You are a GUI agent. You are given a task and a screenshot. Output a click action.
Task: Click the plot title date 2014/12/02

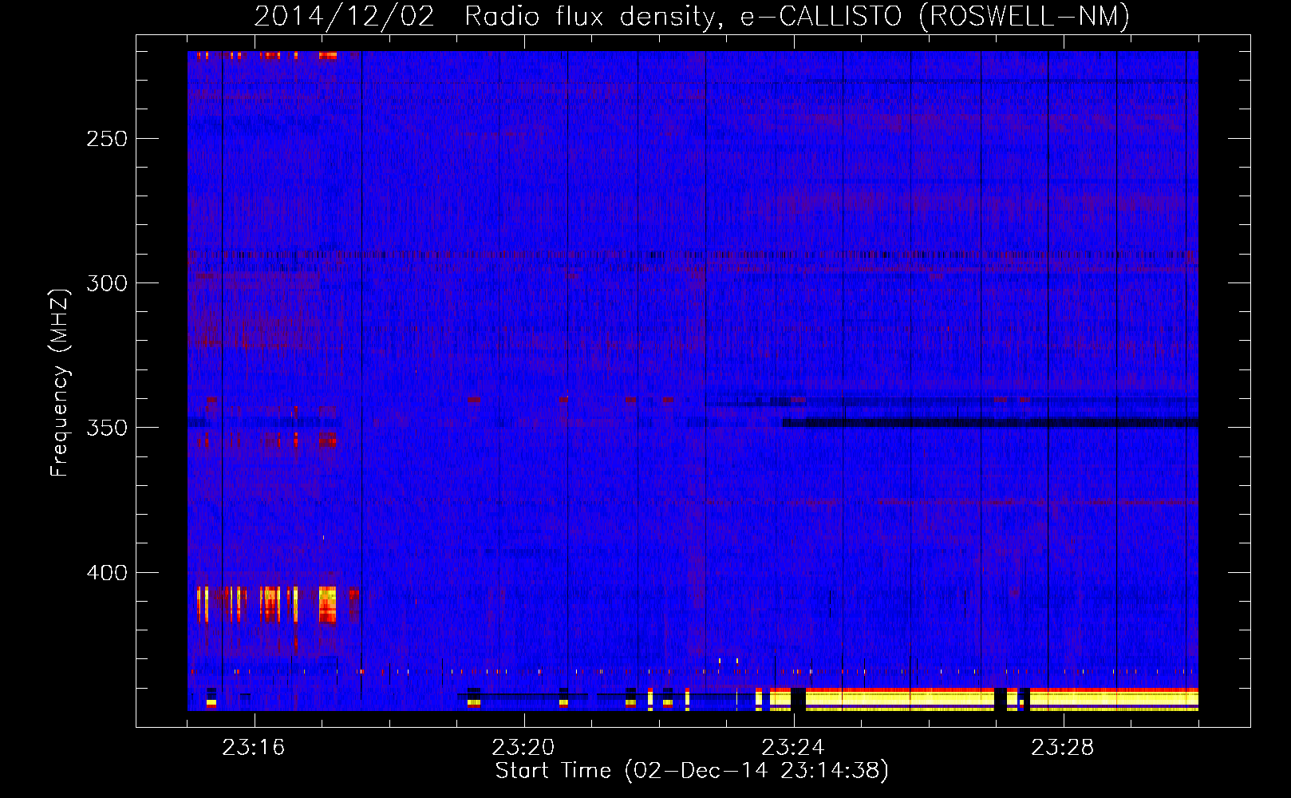345,16
